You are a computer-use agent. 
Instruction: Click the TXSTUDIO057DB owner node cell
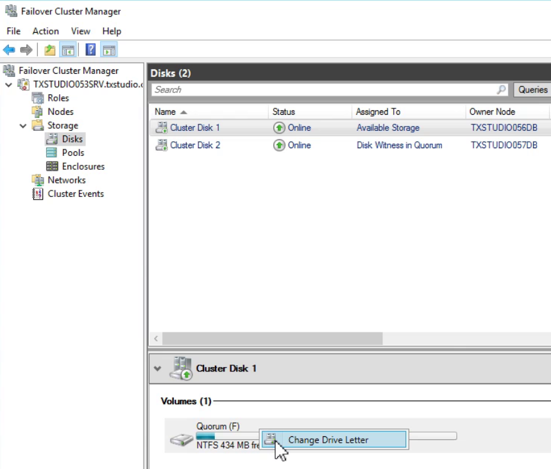(504, 145)
